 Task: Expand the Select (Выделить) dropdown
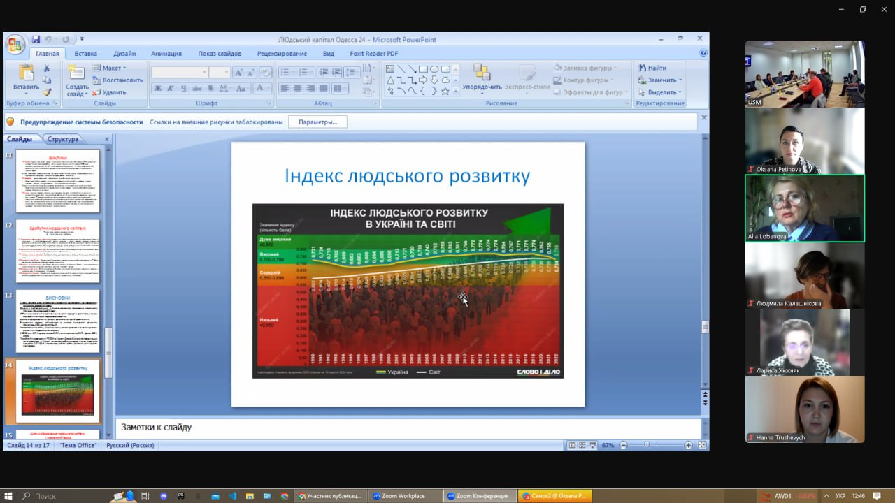[660, 92]
